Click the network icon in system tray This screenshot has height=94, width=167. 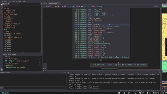(124, 93)
